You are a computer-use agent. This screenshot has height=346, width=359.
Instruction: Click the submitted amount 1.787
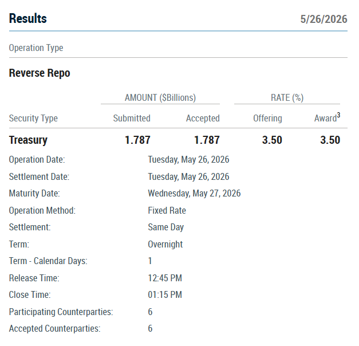(x=137, y=140)
